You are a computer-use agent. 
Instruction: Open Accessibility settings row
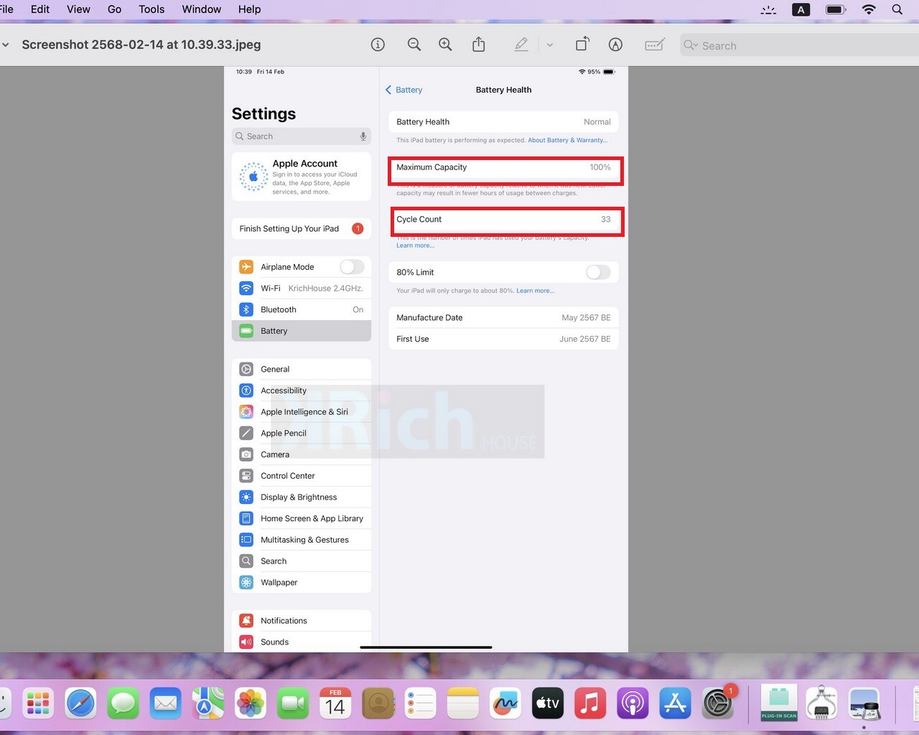[x=302, y=390]
